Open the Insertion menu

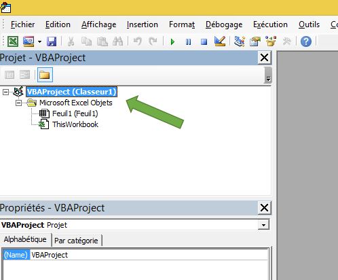pos(143,24)
